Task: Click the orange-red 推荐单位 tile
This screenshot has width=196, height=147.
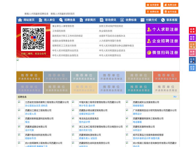Action: pyautogui.click(x=166, y=77)
